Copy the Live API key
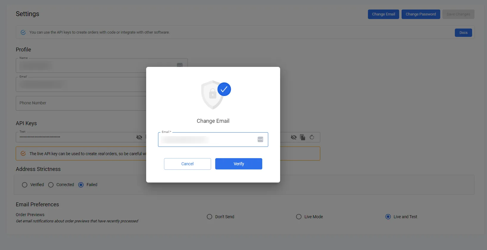The image size is (487, 250). (302, 137)
